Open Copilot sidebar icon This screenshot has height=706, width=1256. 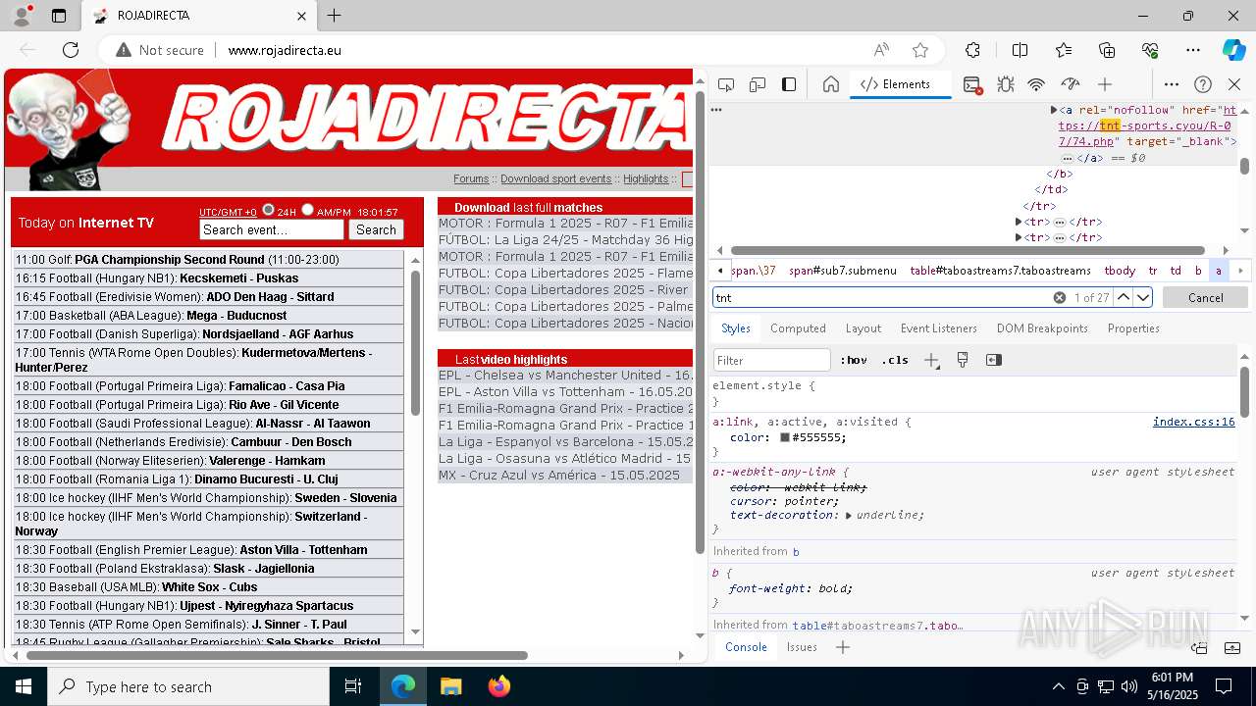pyautogui.click(x=1233, y=50)
